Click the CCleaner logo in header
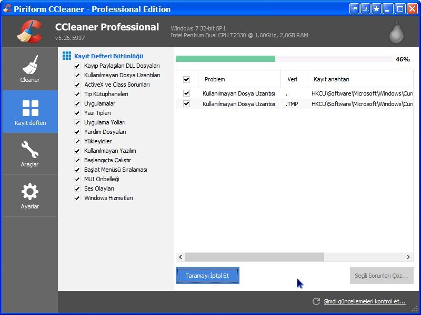 pyautogui.click(x=29, y=31)
